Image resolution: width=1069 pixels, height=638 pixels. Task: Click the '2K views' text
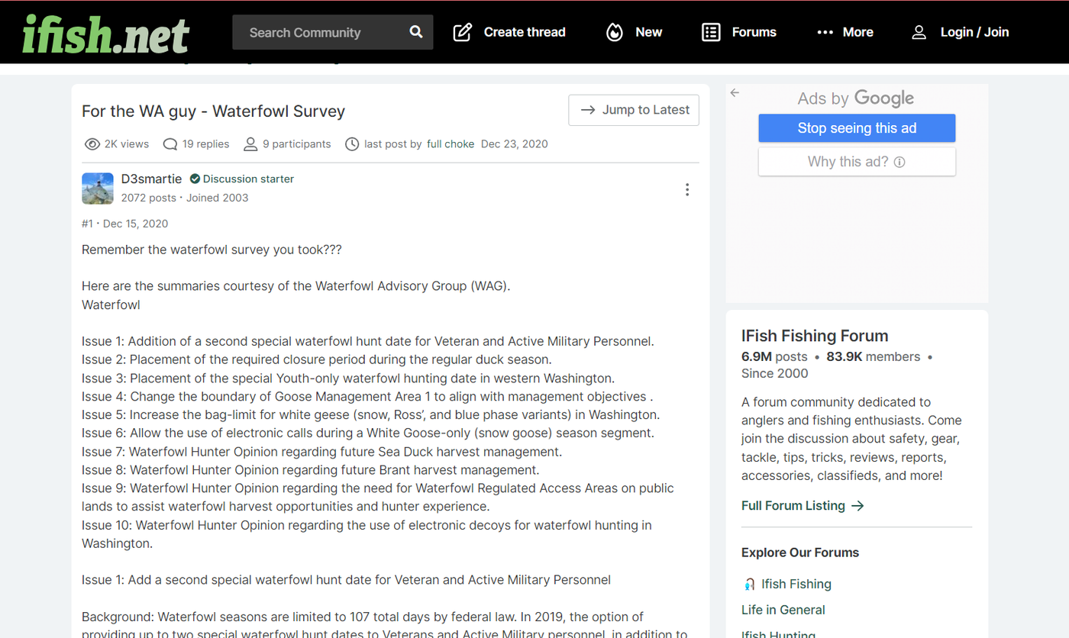coord(127,144)
